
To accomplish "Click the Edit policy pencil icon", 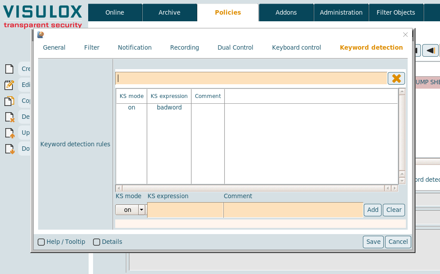I will click(9, 85).
